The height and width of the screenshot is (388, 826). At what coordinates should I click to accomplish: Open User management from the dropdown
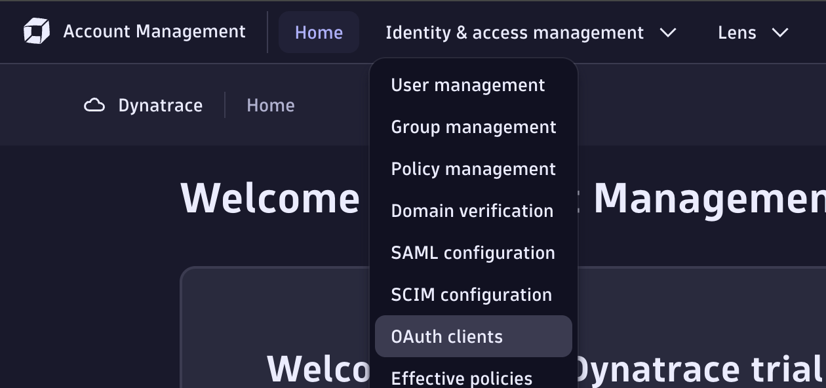pyautogui.click(x=467, y=85)
